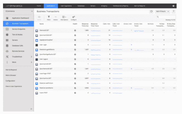The width and height of the screenshot is (182, 114).
Task: Select the /user/login.POST transaction
Action: (45, 74)
